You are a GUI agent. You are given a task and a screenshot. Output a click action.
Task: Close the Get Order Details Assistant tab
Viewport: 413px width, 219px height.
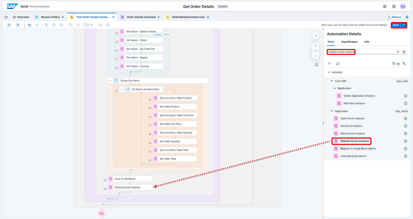pos(113,17)
